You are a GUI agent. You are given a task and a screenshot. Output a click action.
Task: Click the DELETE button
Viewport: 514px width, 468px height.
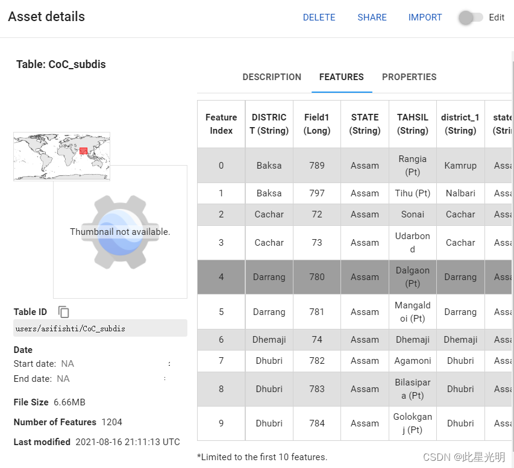pos(319,17)
